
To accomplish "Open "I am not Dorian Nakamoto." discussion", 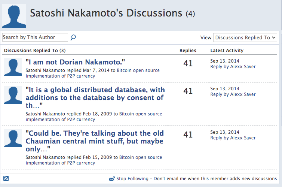I will tap(75, 62).
